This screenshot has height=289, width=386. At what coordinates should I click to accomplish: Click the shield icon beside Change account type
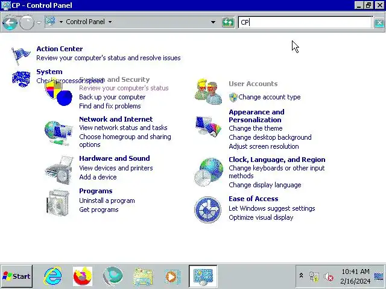(x=233, y=98)
